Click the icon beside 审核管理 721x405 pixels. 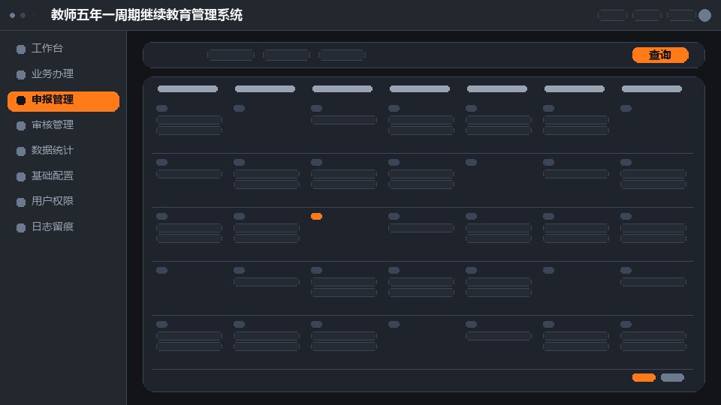coord(21,126)
